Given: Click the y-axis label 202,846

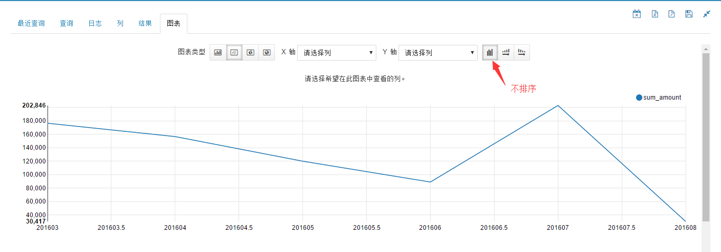Looking at the screenshot, I should 34,105.
